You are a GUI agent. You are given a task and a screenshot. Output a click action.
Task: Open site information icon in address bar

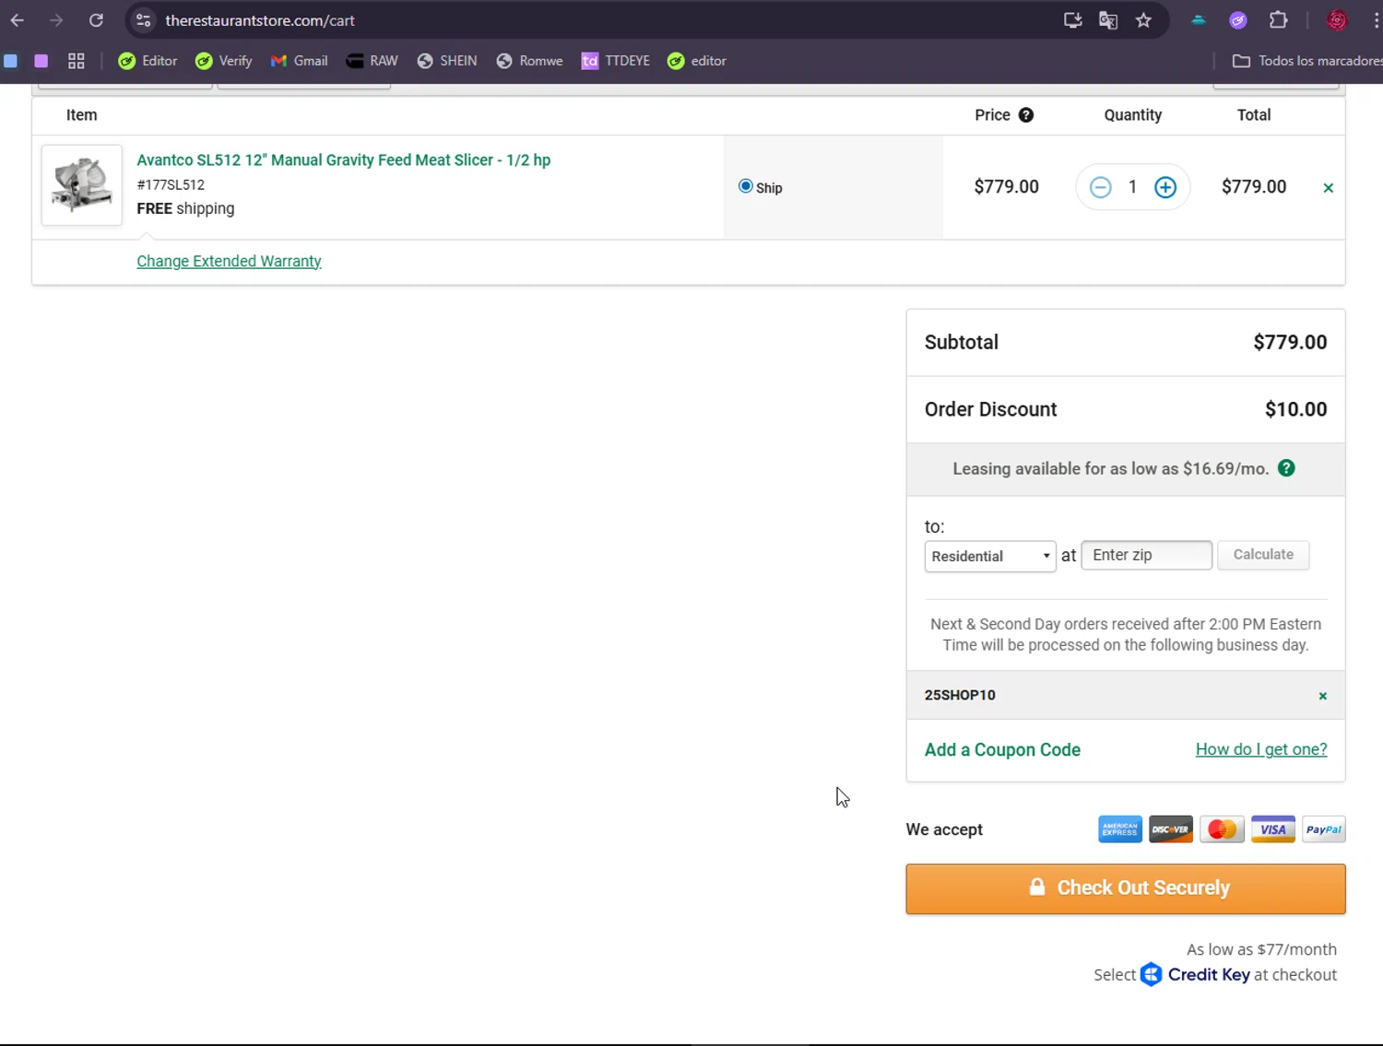click(x=143, y=20)
